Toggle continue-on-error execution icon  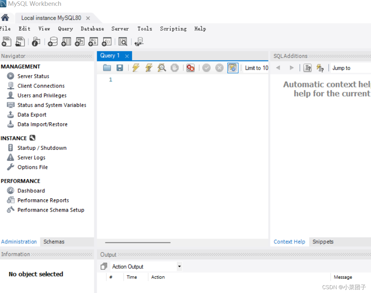tap(190, 68)
